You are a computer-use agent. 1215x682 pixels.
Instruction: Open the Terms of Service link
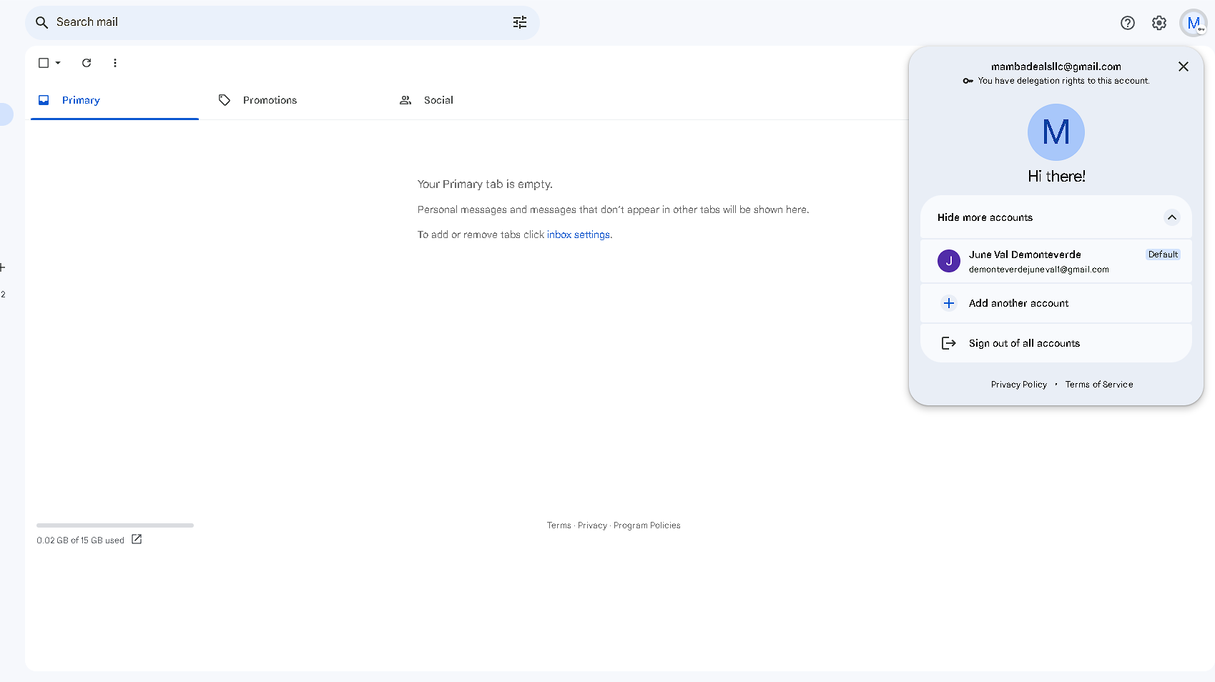(1099, 385)
